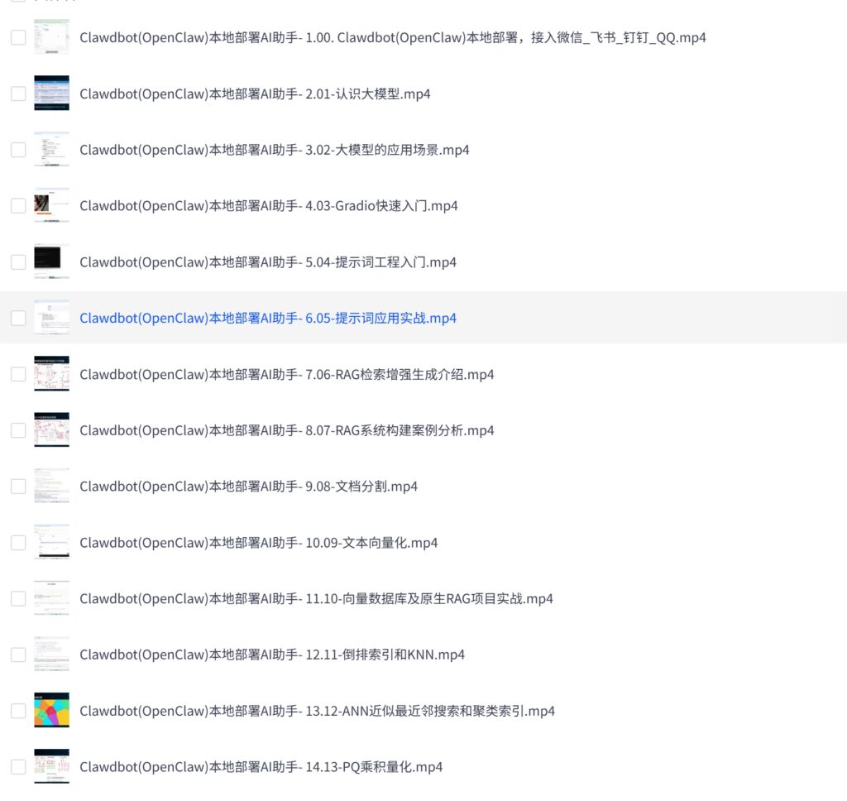This screenshot has width=847, height=801.
Task: Open file 9.08-文档分割.mp4
Action: (248, 487)
